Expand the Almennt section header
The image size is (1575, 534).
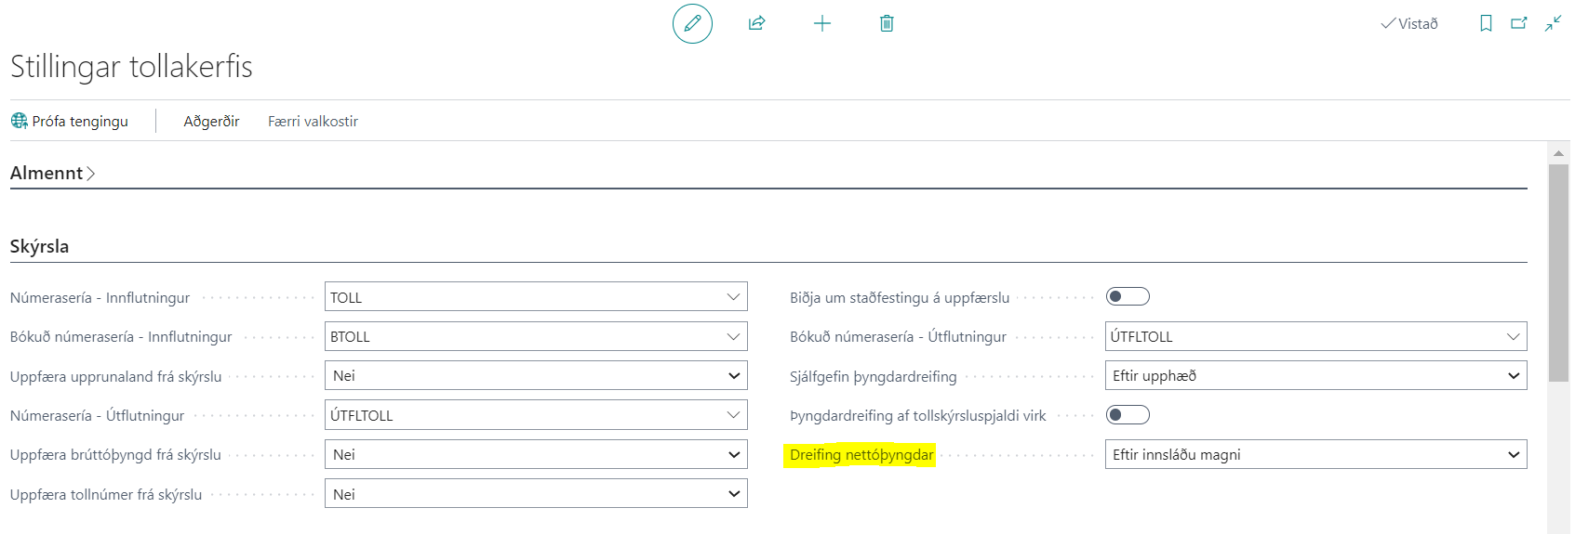52,174
